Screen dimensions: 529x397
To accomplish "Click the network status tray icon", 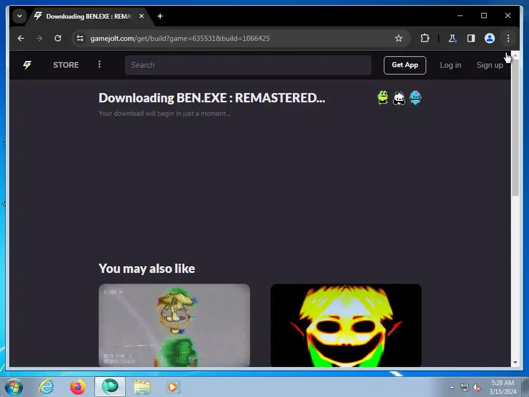I will click(x=464, y=387).
